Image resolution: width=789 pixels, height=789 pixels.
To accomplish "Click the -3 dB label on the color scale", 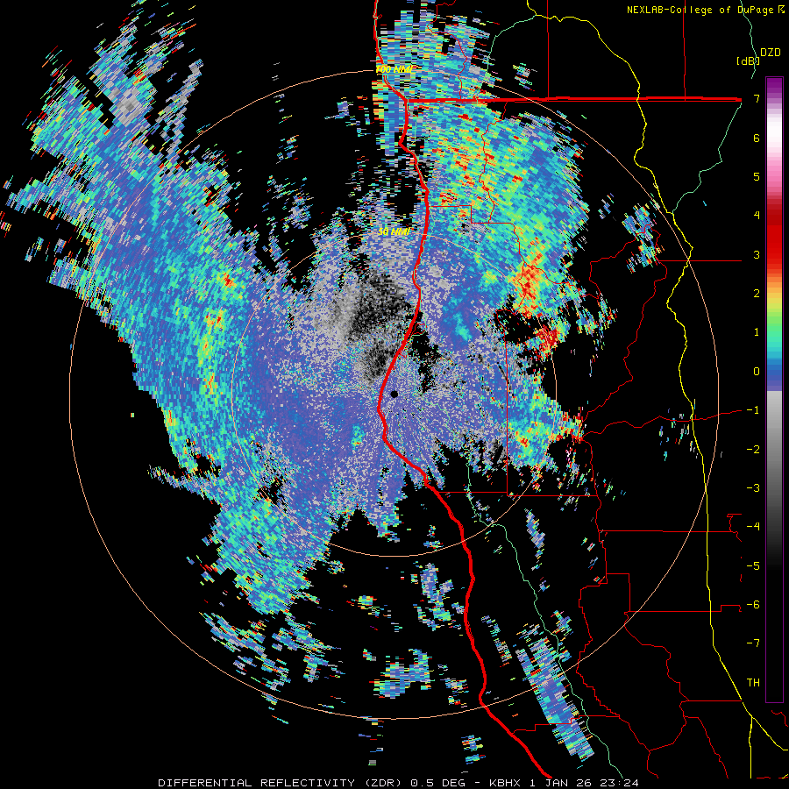I will pos(753,488).
